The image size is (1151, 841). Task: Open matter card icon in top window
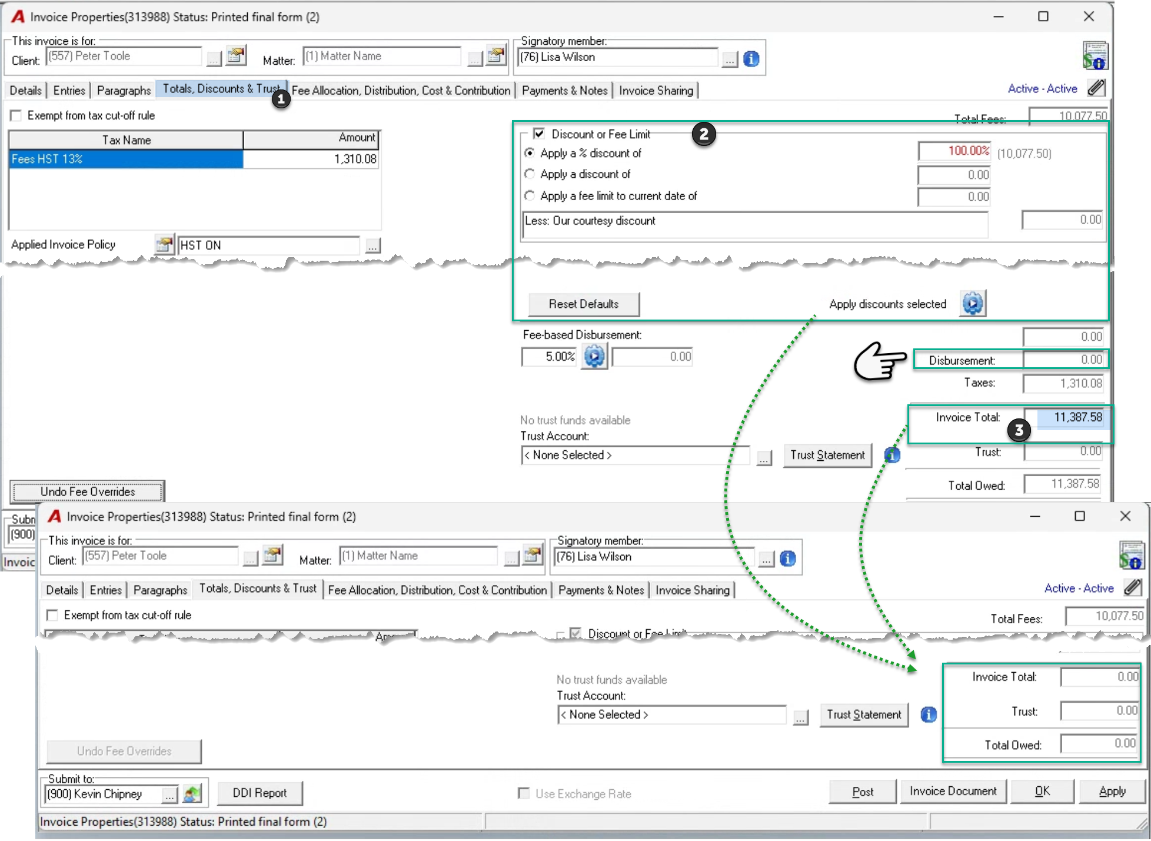click(x=496, y=56)
